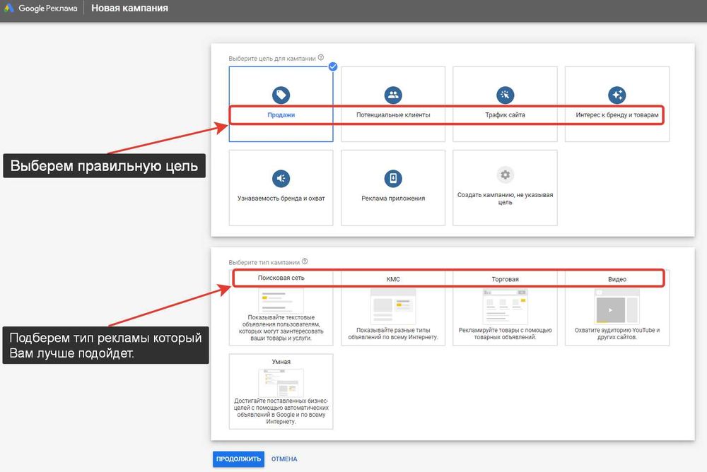Open help icon next to Выберите цель для кампании
The width and height of the screenshot is (707, 472).
point(320,58)
